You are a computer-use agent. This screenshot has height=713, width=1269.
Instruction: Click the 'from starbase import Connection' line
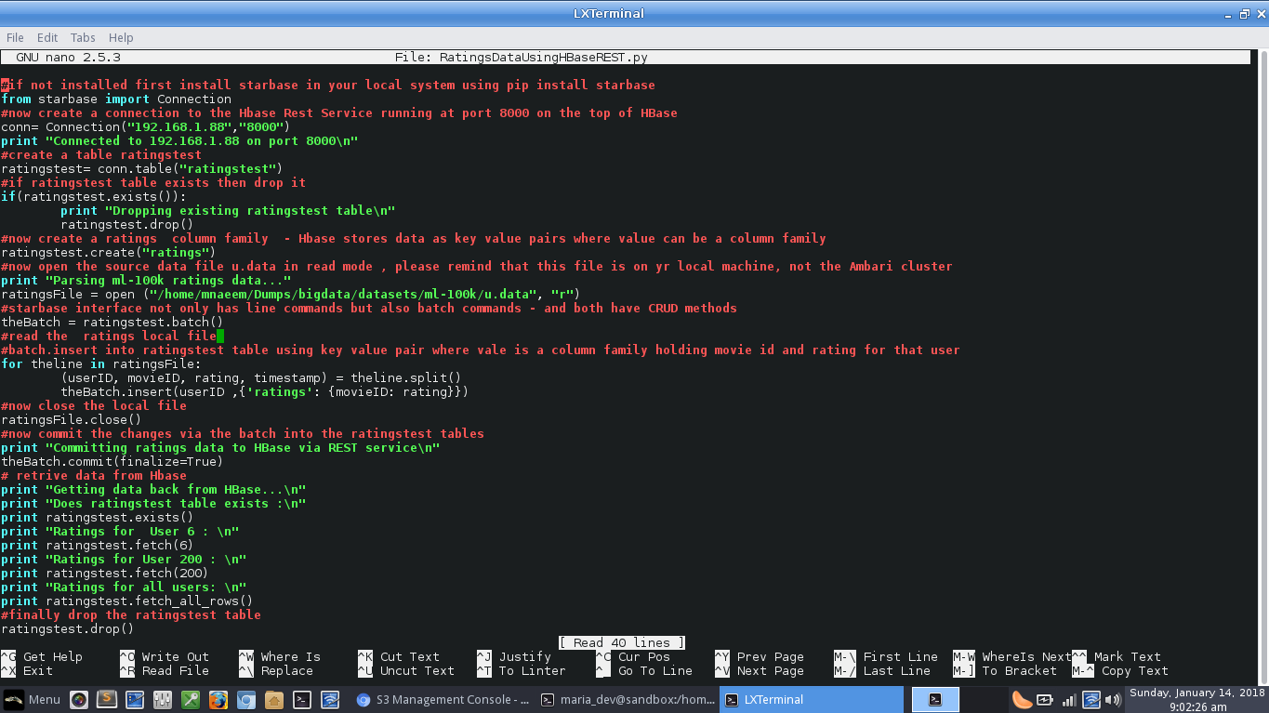116,99
